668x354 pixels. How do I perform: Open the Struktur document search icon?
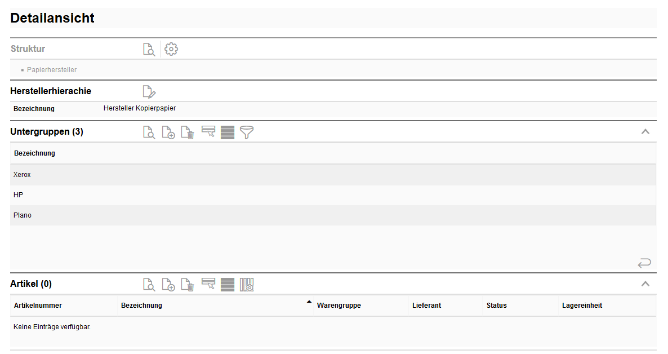coord(149,50)
